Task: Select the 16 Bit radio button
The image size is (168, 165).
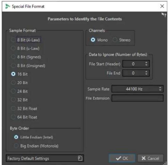Action: coord(13,74)
